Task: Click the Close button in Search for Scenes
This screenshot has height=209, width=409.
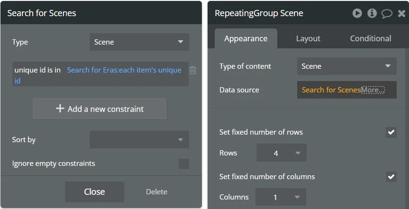Action: click(94, 192)
